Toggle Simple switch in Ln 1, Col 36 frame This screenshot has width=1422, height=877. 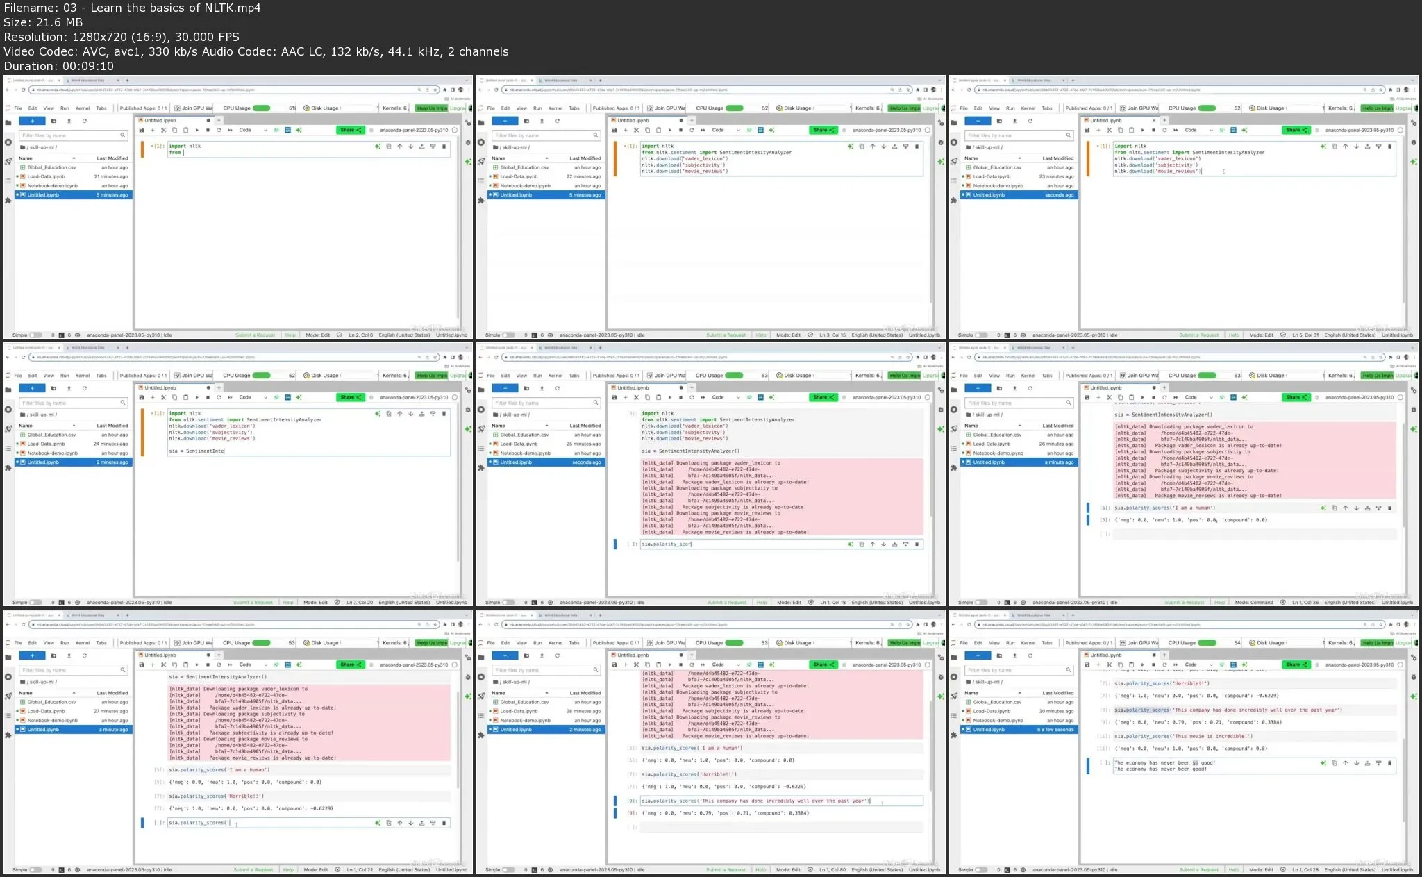981,603
